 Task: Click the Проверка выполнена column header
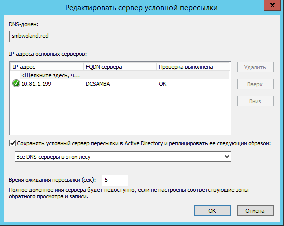click(x=193, y=67)
